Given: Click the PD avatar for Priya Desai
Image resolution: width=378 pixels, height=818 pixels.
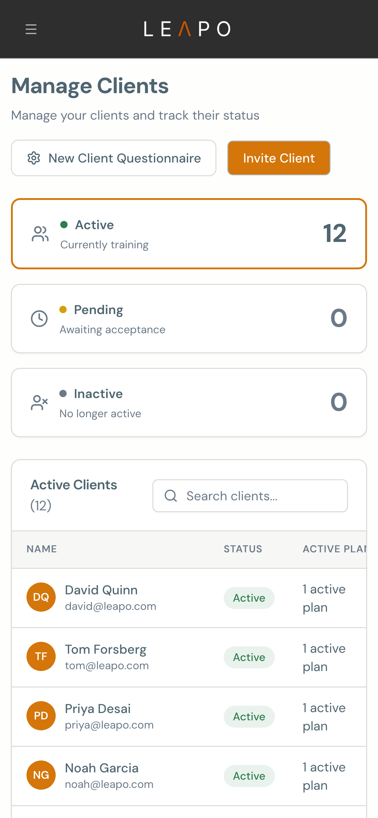Looking at the screenshot, I should point(41,716).
